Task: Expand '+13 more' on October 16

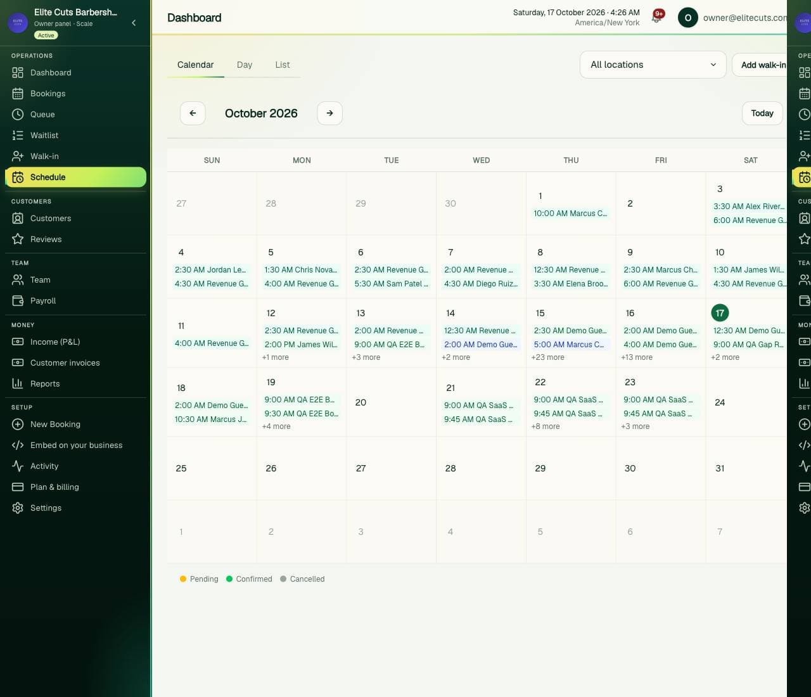Action: click(x=635, y=357)
